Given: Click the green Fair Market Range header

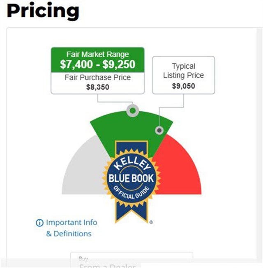Looking at the screenshot, I should pos(97,60).
